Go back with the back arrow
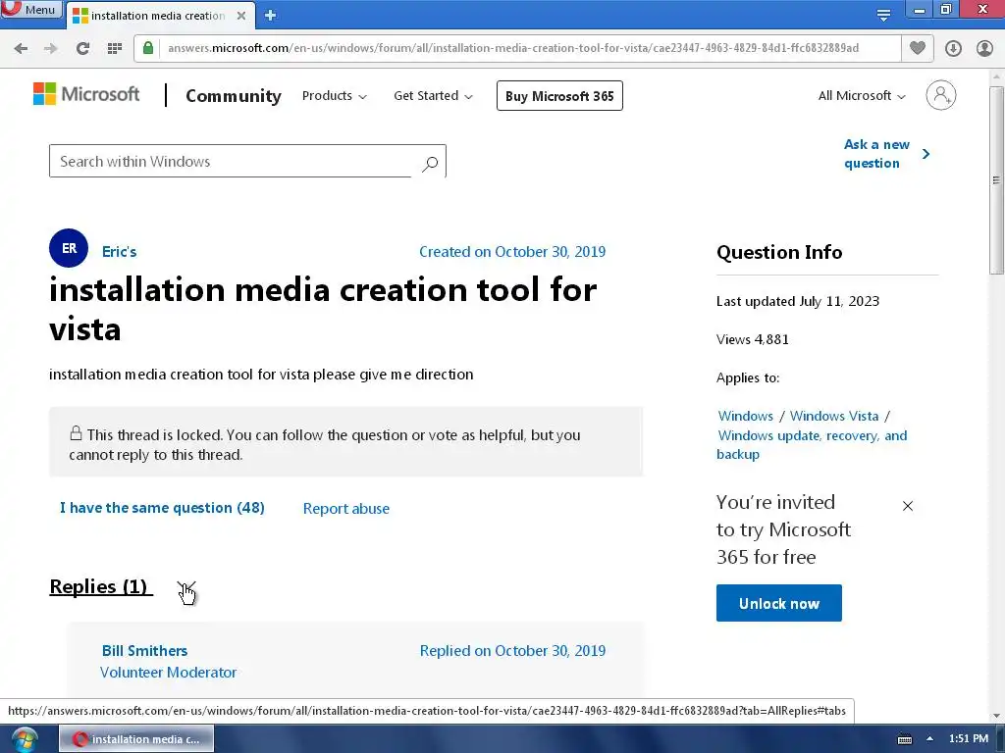 (21, 48)
